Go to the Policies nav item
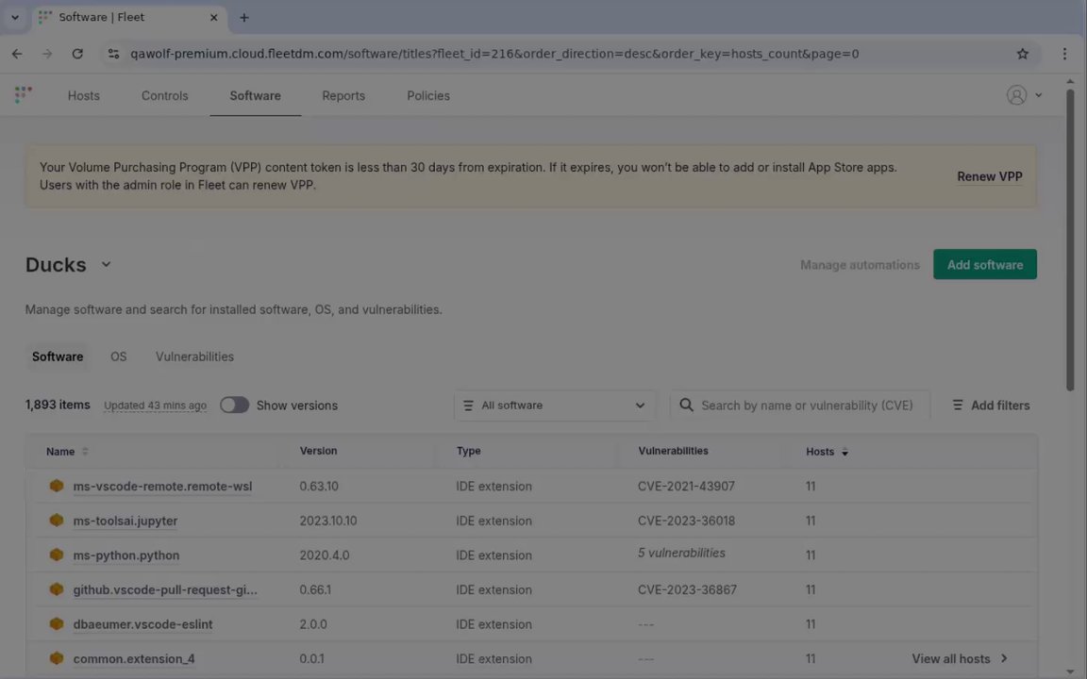 point(428,95)
